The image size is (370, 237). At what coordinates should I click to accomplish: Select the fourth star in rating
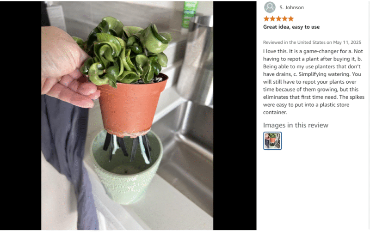point(285,18)
